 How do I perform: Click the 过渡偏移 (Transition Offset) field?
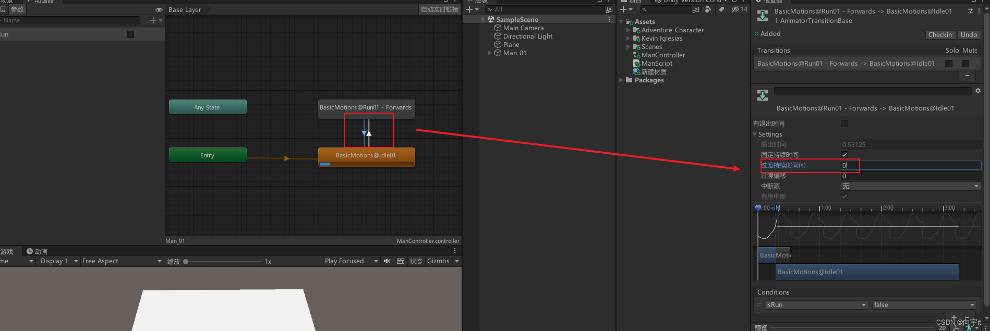click(911, 176)
